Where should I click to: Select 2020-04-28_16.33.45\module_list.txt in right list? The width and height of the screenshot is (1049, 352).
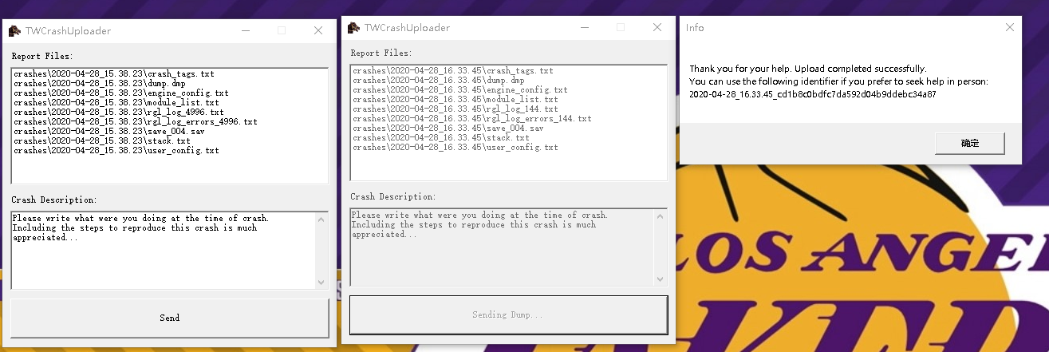click(455, 100)
